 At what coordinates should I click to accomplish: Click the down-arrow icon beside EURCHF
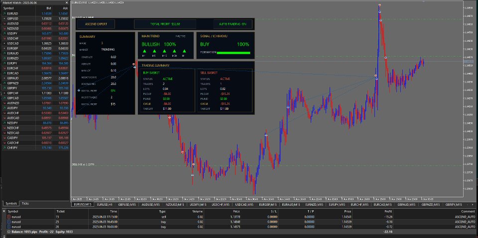point(4,68)
